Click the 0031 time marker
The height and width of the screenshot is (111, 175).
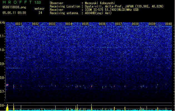point(19,24)
